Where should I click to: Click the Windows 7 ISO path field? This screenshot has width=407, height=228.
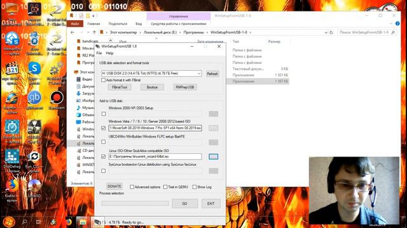(x=155, y=128)
